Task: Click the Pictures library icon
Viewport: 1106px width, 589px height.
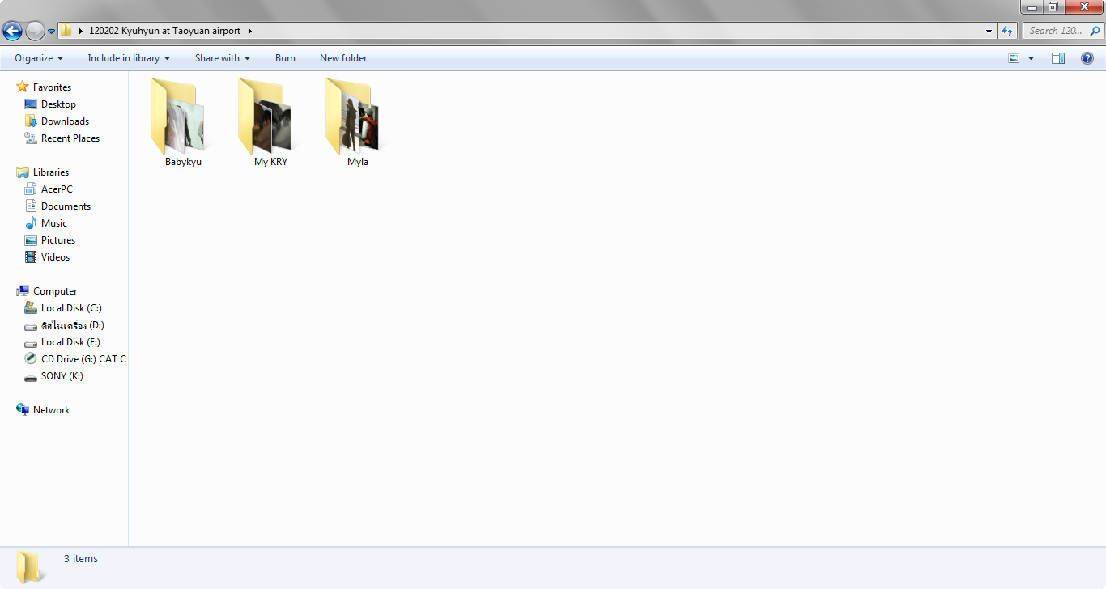Action: (31, 240)
